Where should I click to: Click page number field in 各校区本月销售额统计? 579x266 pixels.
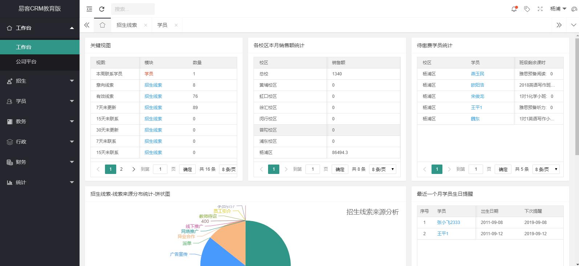click(313, 169)
